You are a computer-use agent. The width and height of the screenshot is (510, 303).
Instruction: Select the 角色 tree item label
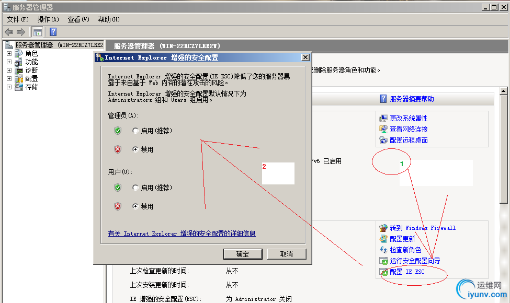[31, 53]
